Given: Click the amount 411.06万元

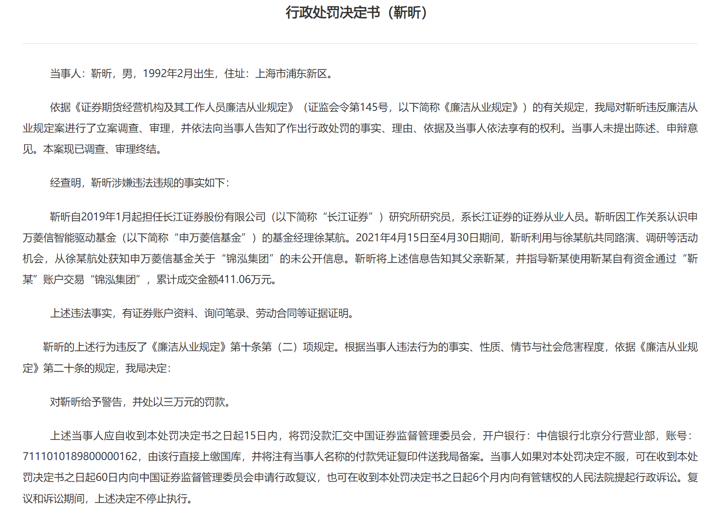Looking at the screenshot, I should (245, 279).
